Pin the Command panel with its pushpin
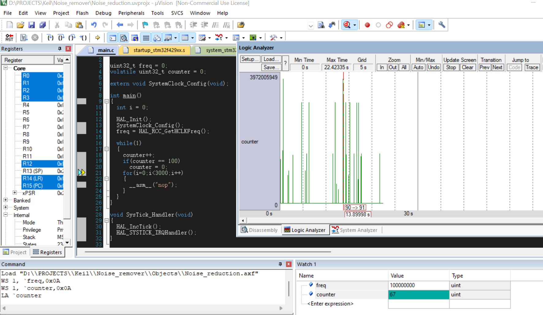Image resolution: width=543 pixels, height=315 pixels. coord(280,264)
